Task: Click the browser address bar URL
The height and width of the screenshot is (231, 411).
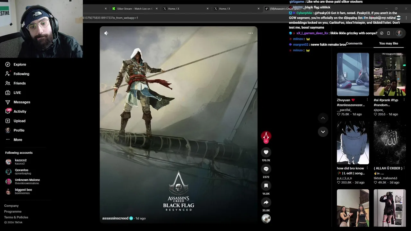Action: coord(110,18)
